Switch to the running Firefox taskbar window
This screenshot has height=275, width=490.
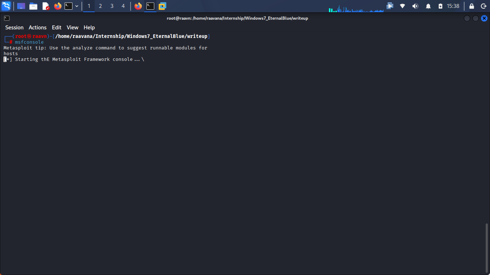(x=138, y=6)
